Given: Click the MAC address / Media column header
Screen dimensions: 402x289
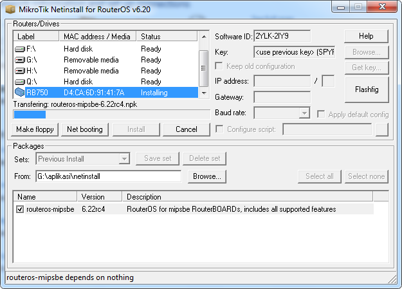Looking at the screenshot, I should [x=98, y=37].
